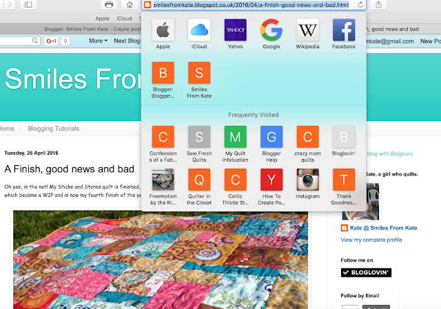
Task: Open iCloud bookmark in favorites bar
Action: click(124, 19)
